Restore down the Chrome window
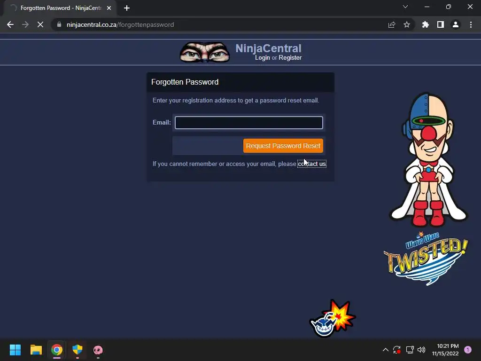The image size is (481, 361). (449, 7)
